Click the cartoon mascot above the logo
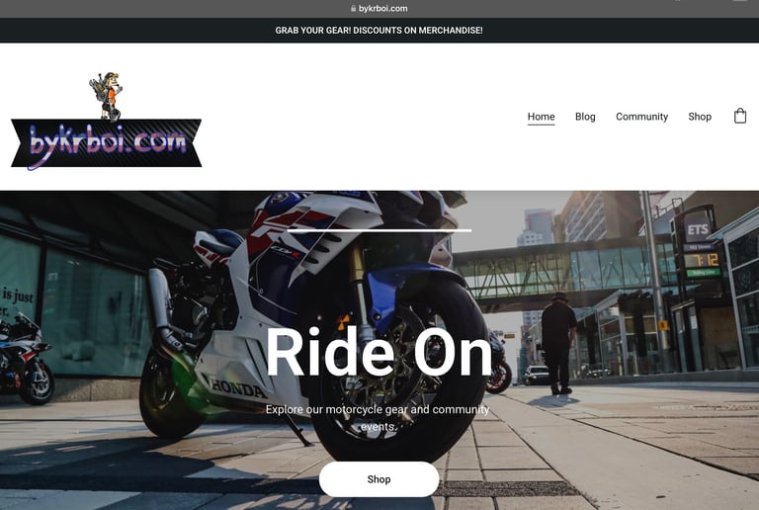Screen dimensions: 759x510 107,96
